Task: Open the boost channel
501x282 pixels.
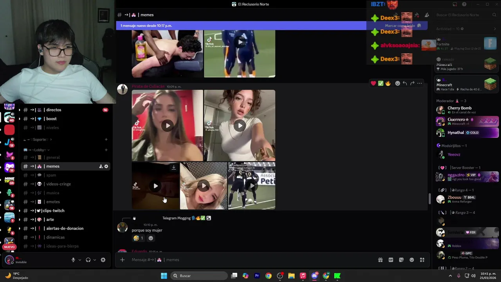Action: (65, 119)
